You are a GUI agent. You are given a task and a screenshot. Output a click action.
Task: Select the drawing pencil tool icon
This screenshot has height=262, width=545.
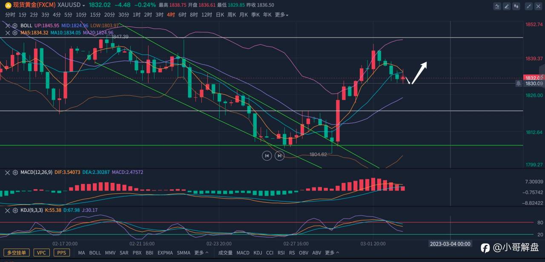point(507,6)
